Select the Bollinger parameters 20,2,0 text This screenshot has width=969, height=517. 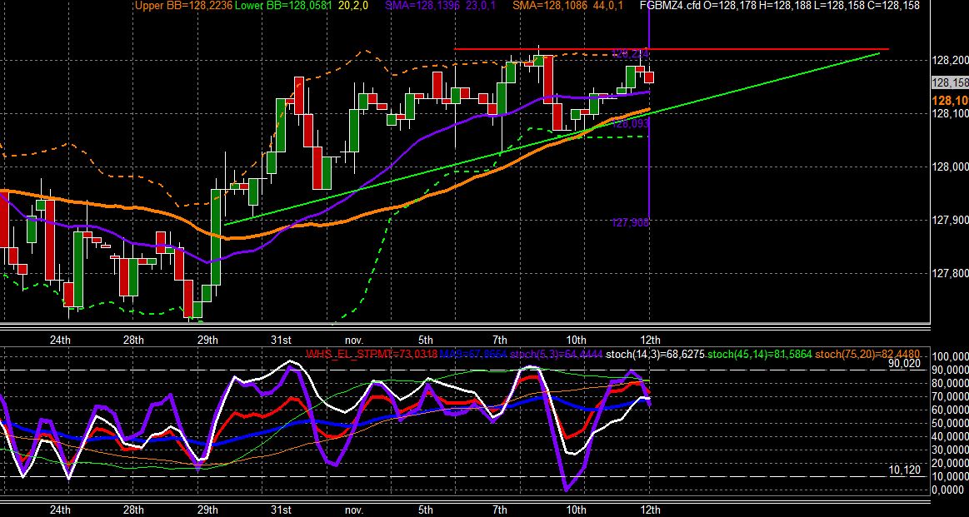pos(354,6)
